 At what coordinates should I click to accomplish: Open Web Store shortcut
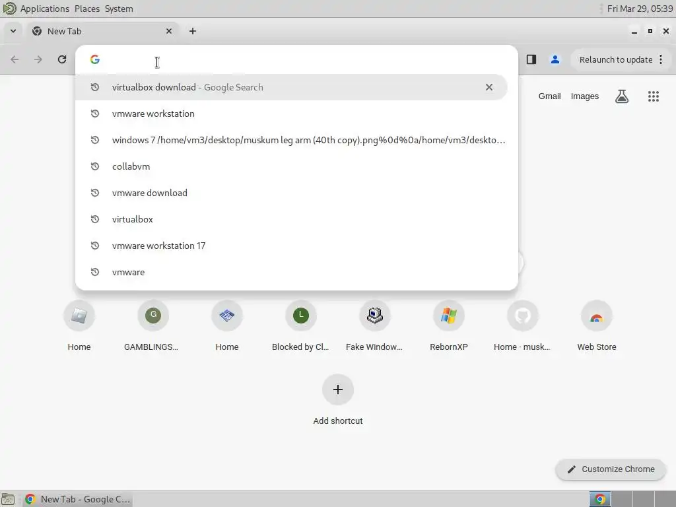coord(597,326)
